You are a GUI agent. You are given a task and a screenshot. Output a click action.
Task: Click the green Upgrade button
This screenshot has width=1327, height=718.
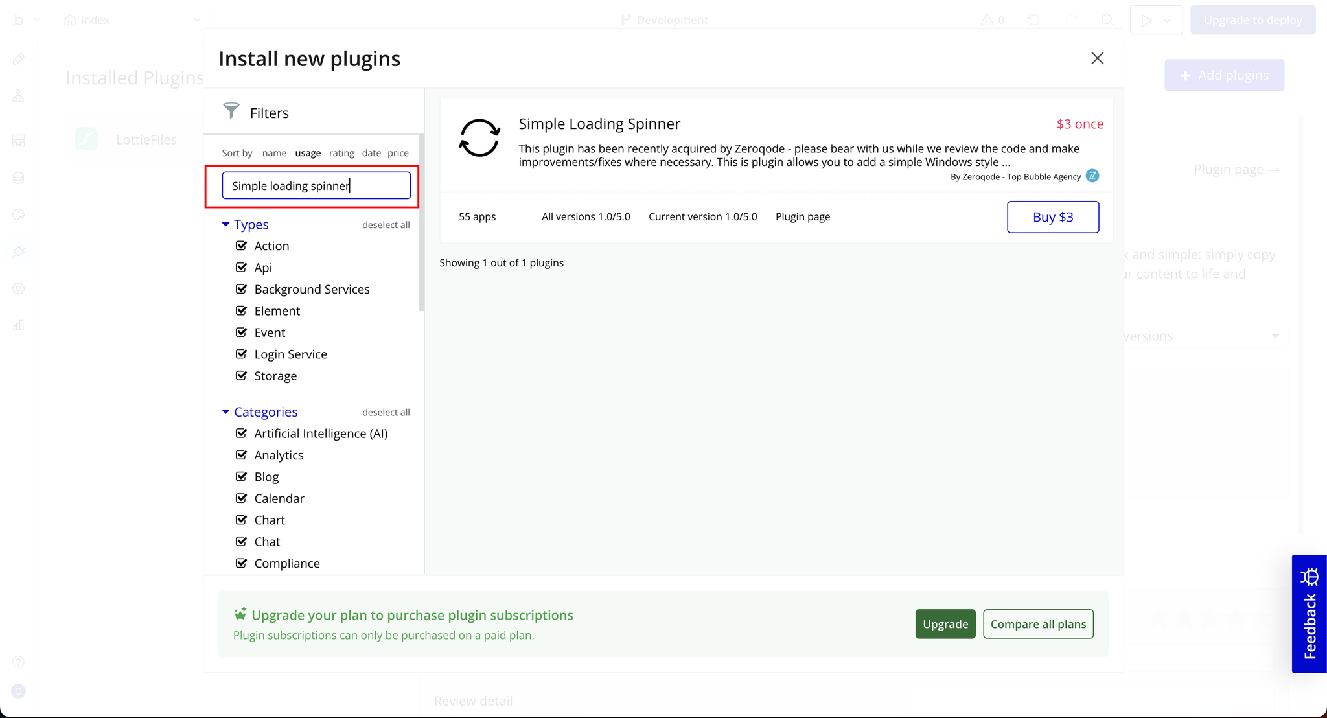(945, 624)
